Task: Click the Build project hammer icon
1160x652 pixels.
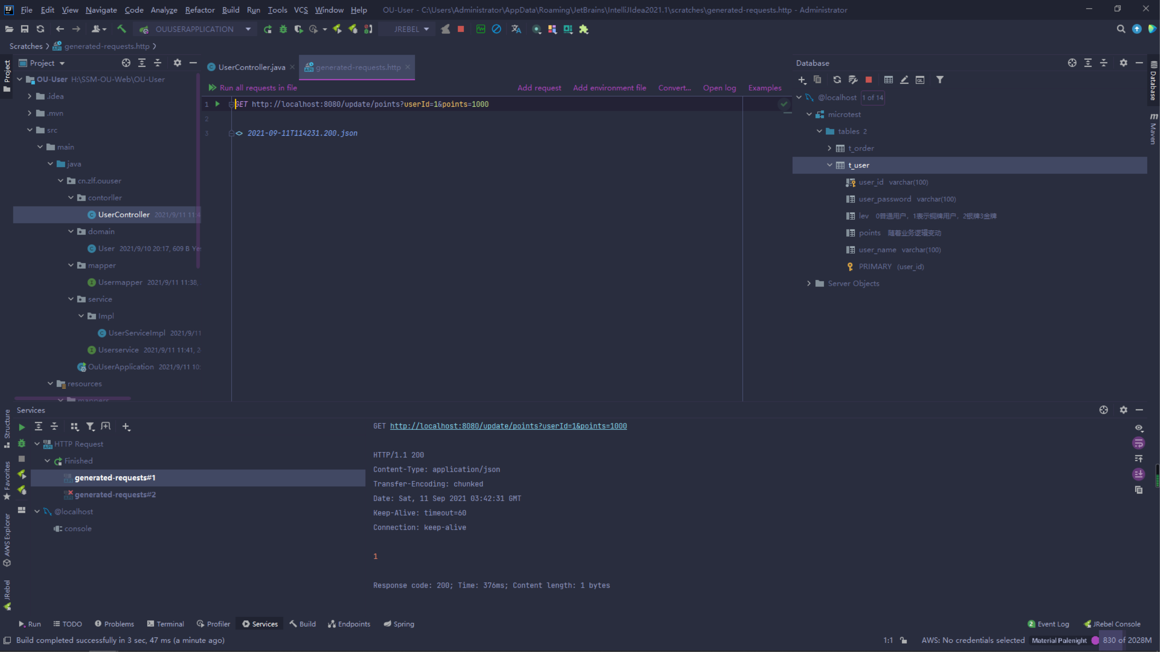Action: pos(121,29)
